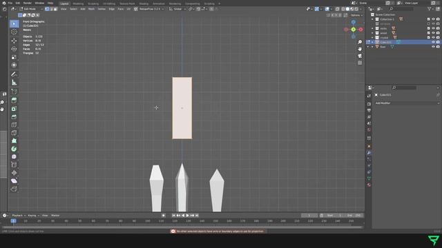Click the zoom magnifier in viewport
The image size is (442, 248).
pyautogui.click(x=360, y=42)
